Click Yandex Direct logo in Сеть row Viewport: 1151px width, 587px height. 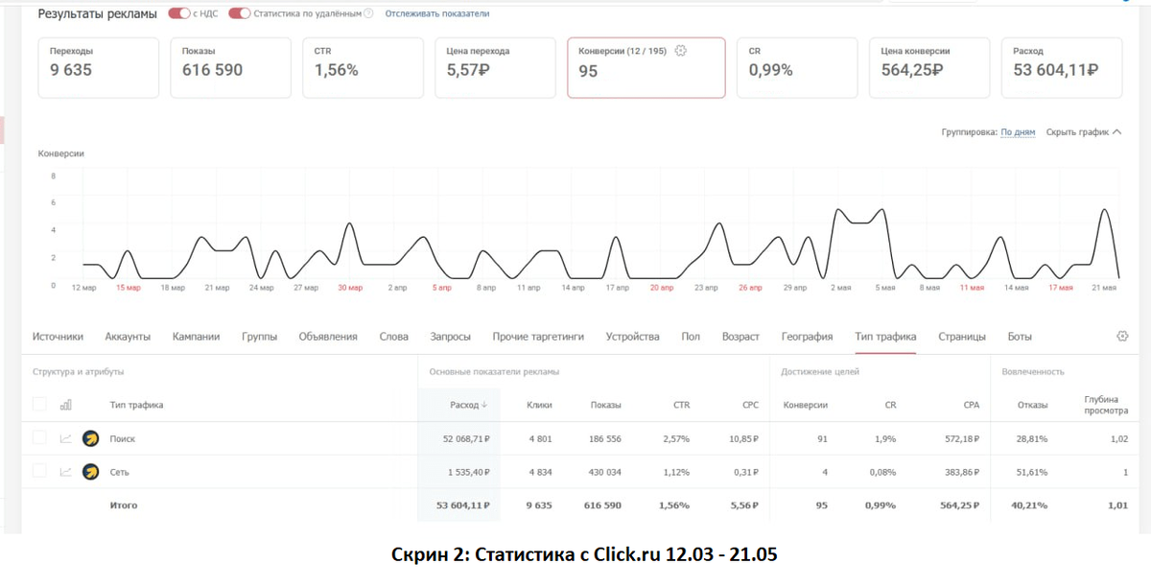[91, 472]
